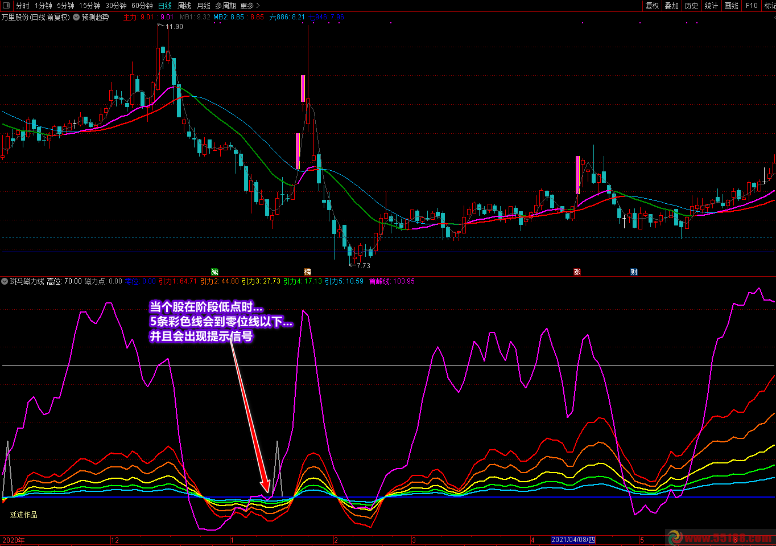Open the 画线 drawing tools

point(731,6)
